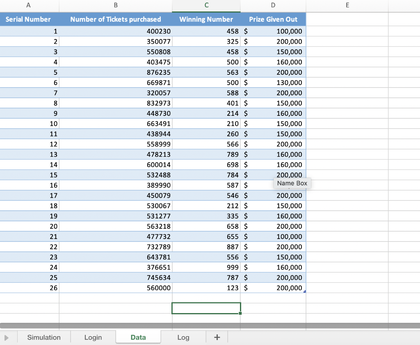Switch to the Simulation sheet

pyautogui.click(x=43, y=337)
